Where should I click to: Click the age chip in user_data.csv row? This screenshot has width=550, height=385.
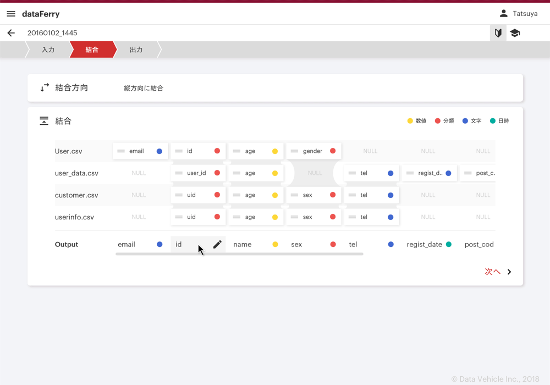pyautogui.click(x=256, y=173)
